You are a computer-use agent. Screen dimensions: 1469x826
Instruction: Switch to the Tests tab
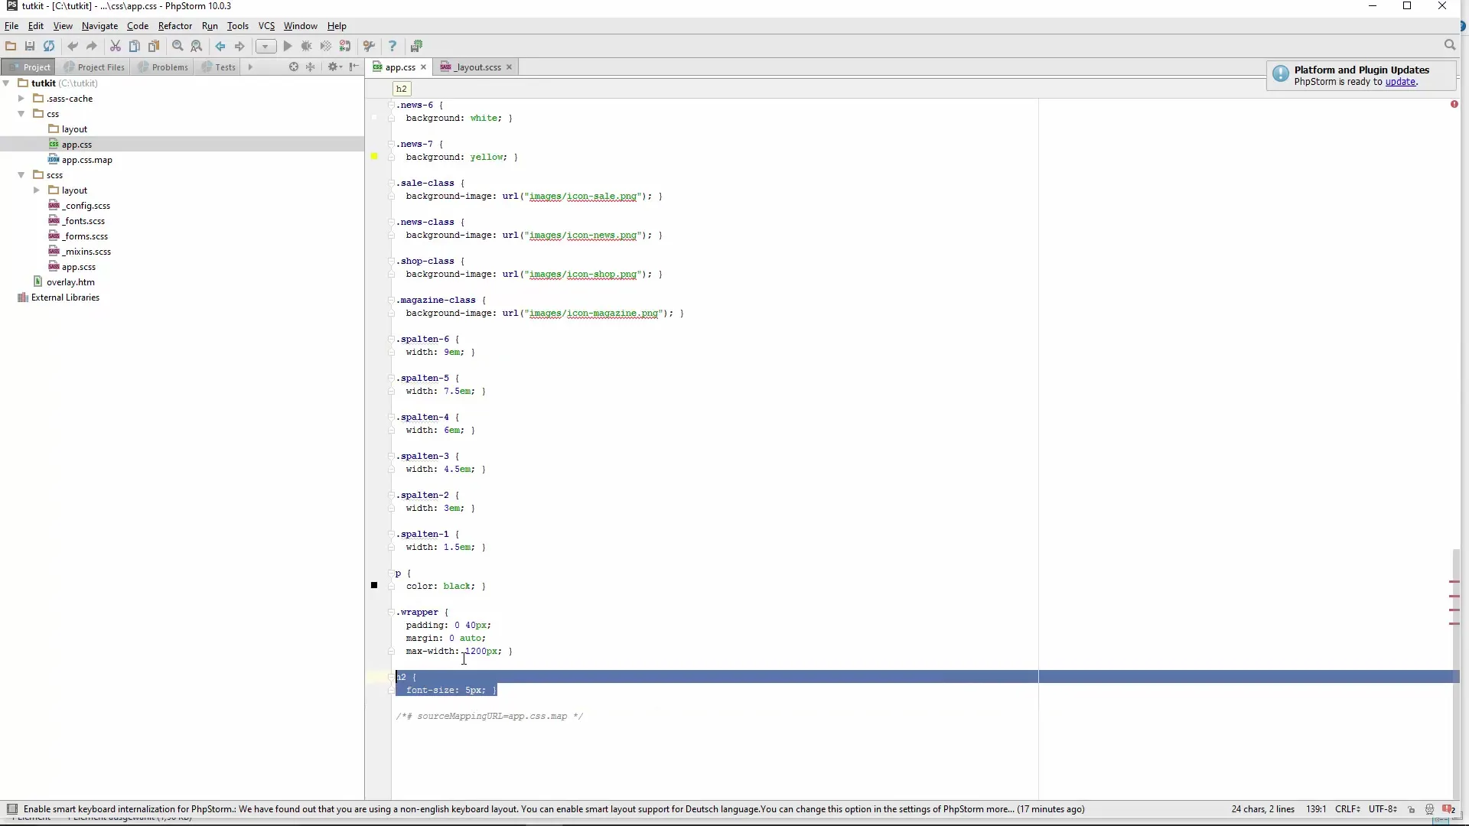coord(219,67)
